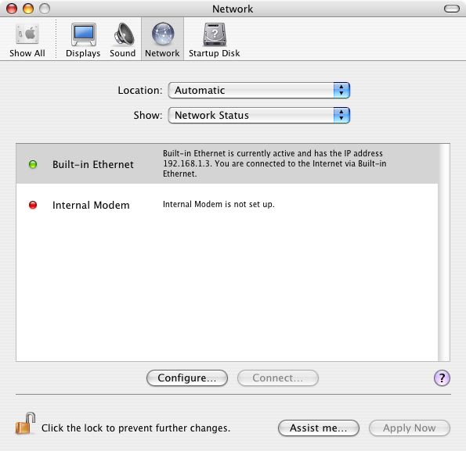Open the Sound preference pane
Image resolution: width=466 pixels, height=451 pixels.
pos(122,40)
